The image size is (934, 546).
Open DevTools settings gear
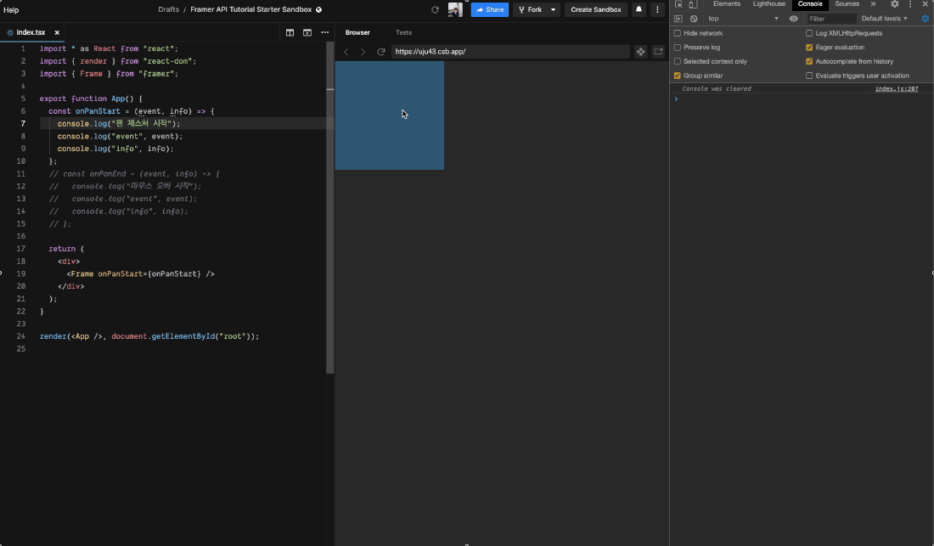[x=895, y=4]
